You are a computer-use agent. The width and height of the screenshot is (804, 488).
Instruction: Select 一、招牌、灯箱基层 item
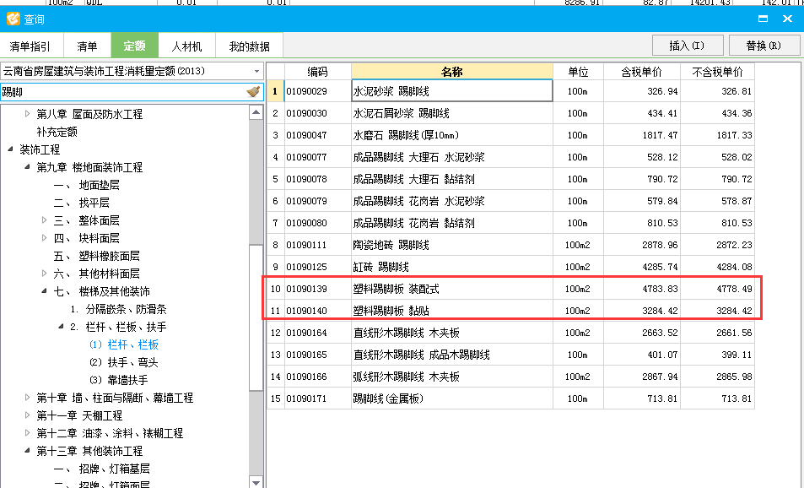(x=101, y=469)
